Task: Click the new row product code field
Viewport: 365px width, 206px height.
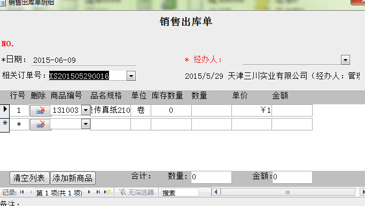Action: point(66,124)
